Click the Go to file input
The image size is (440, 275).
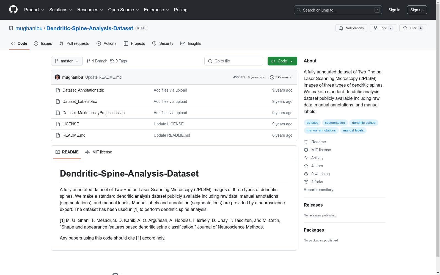(x=234, y=61)
